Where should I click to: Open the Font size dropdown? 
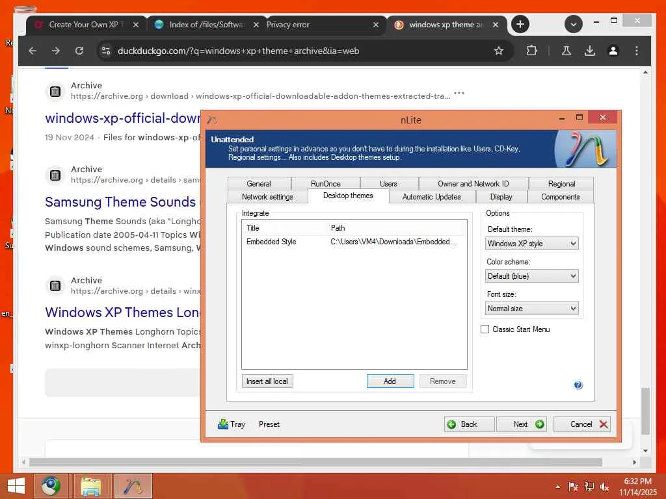(531, 309)
